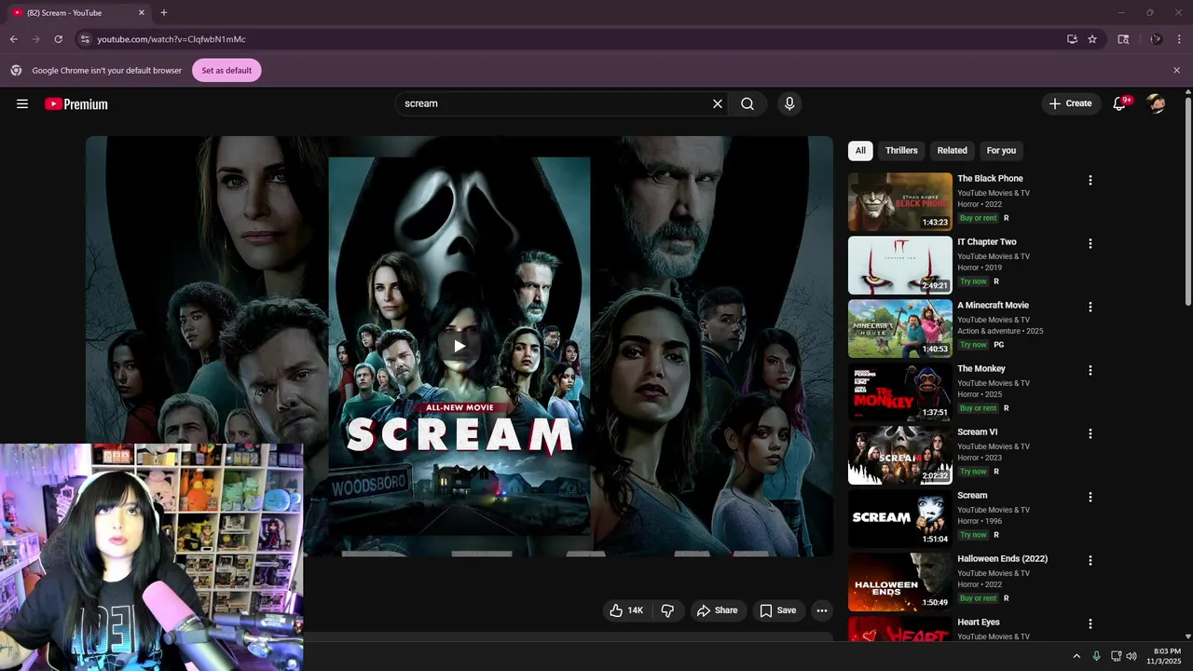The image size is (1193, 671).
Task: Open the Heart Eyes title link
Action: [x=979, y=623]
